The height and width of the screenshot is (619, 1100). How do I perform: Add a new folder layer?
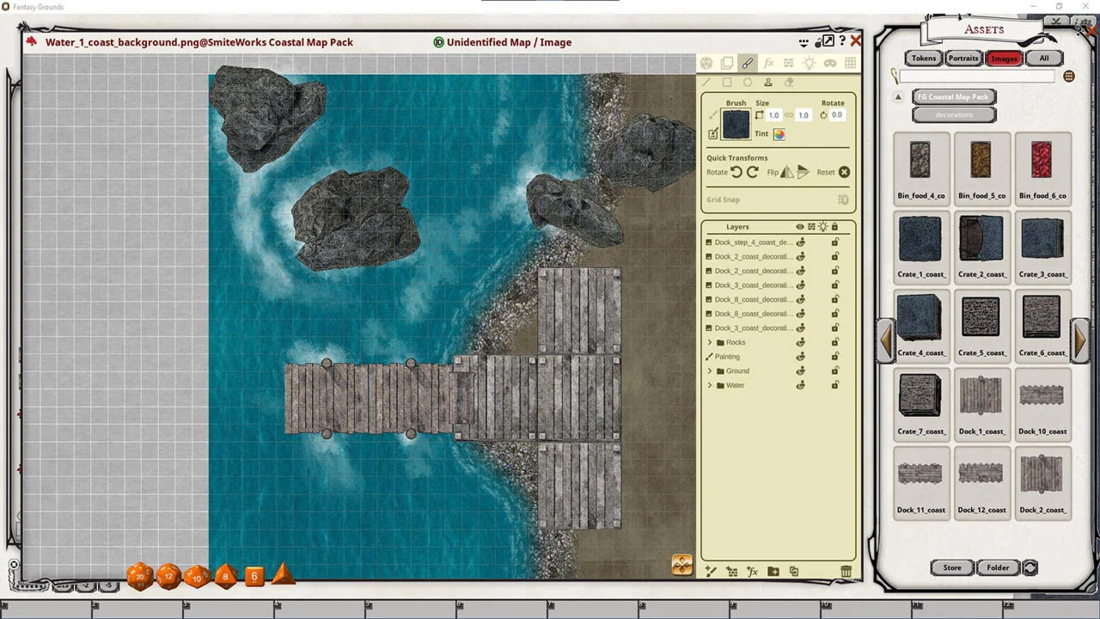[x=773, y=572]
